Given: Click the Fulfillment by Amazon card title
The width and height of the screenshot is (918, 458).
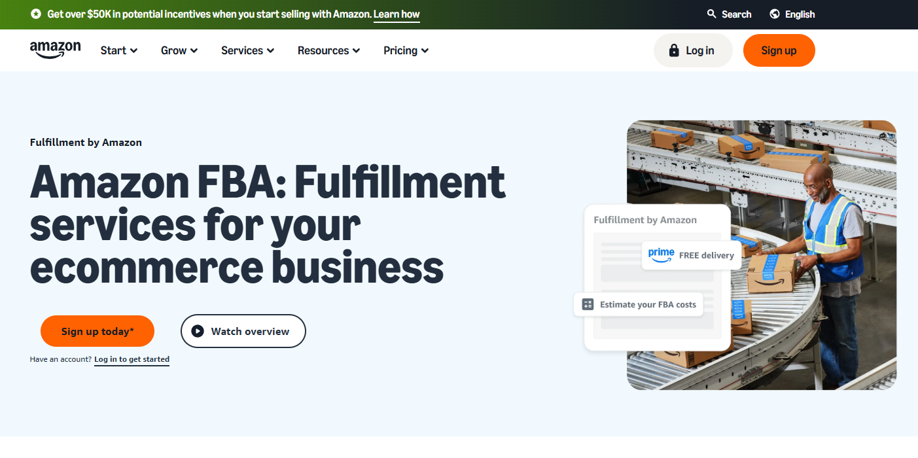Looking at the screenshot, I should tap(644, 220).
